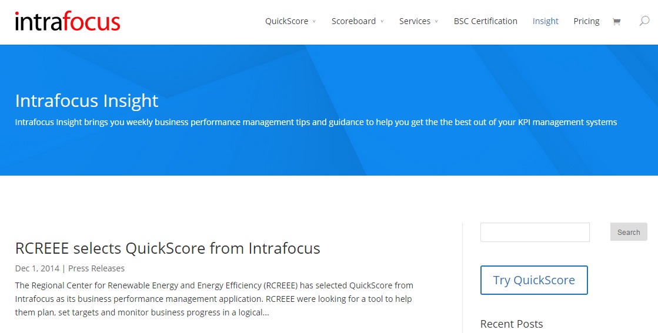658x333 pixels.
Task: Expand the Scoreboard menu arrow
Action: (x=382, y=21)
